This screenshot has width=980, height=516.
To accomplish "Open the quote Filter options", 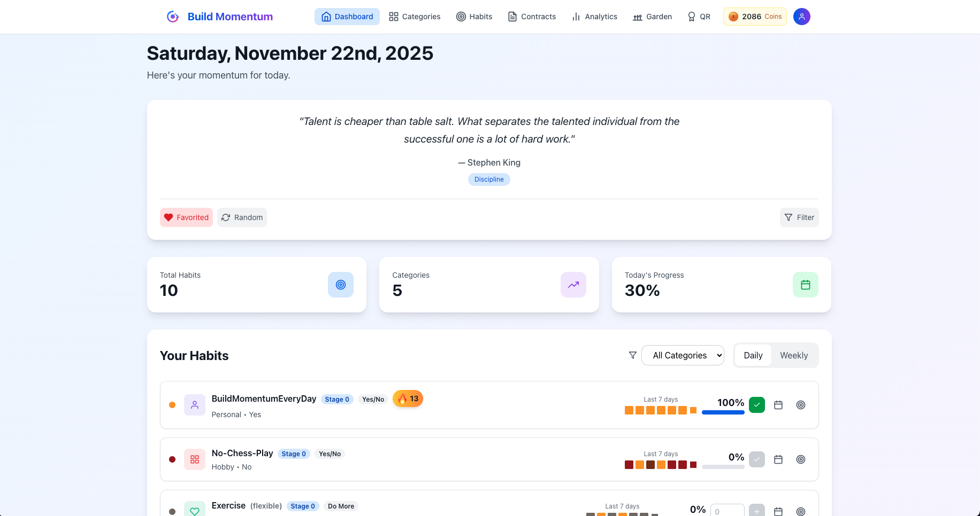I will (x=799, y=217).
